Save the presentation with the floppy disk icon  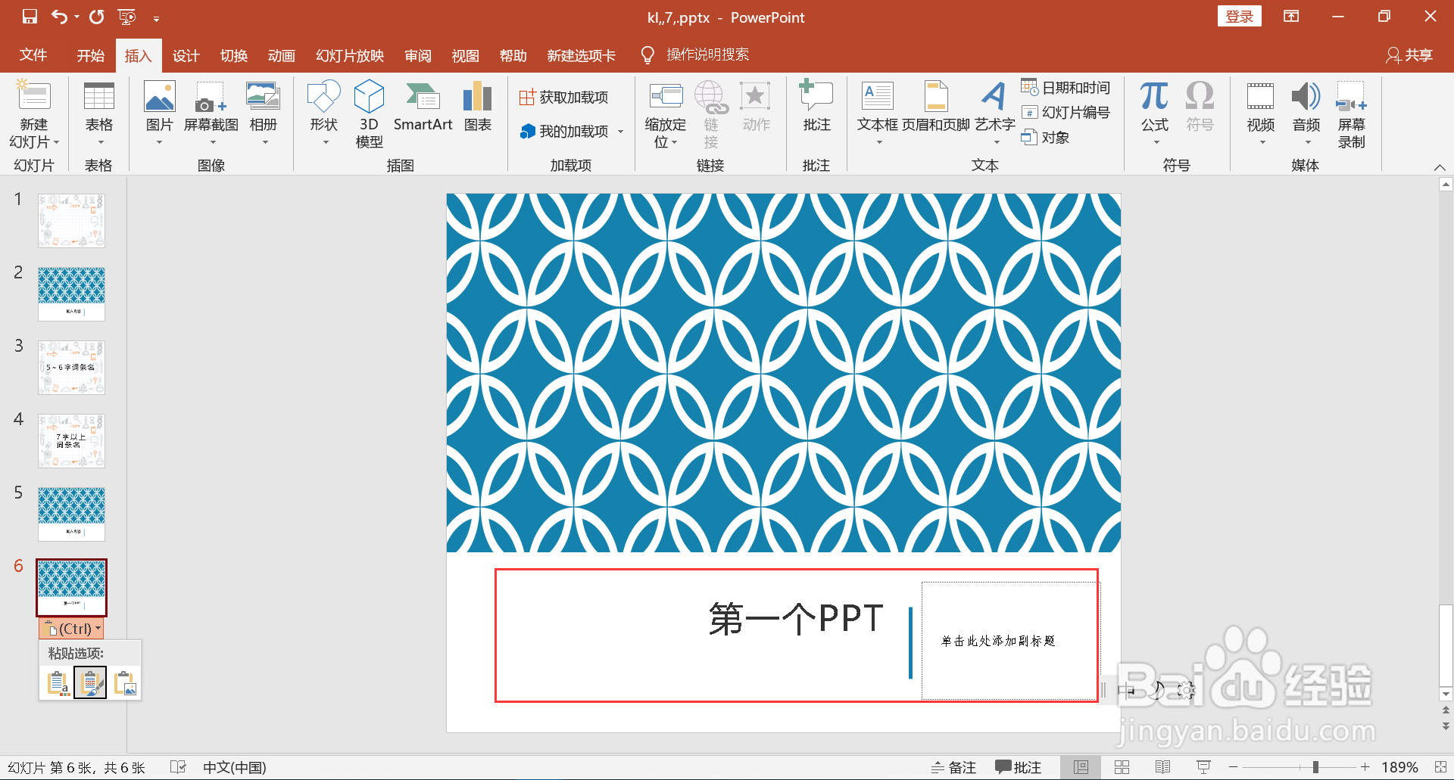(30, 17)
